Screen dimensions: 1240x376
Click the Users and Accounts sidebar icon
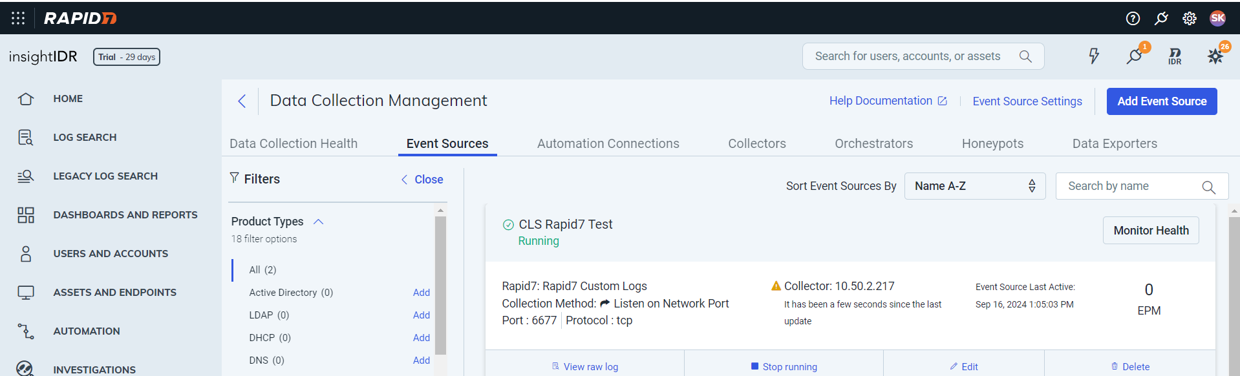pyautogui.click(x=26, y=254)
